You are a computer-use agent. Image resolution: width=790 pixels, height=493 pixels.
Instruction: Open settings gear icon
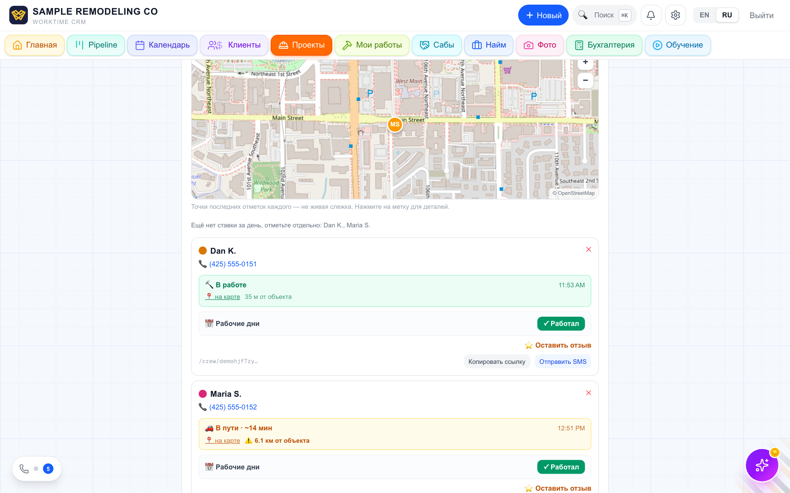[x=675, y=15]
